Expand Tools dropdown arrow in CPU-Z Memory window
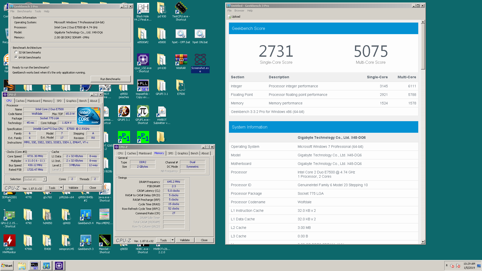The width and height of the screenshot is (482, 271). (173, 240)
